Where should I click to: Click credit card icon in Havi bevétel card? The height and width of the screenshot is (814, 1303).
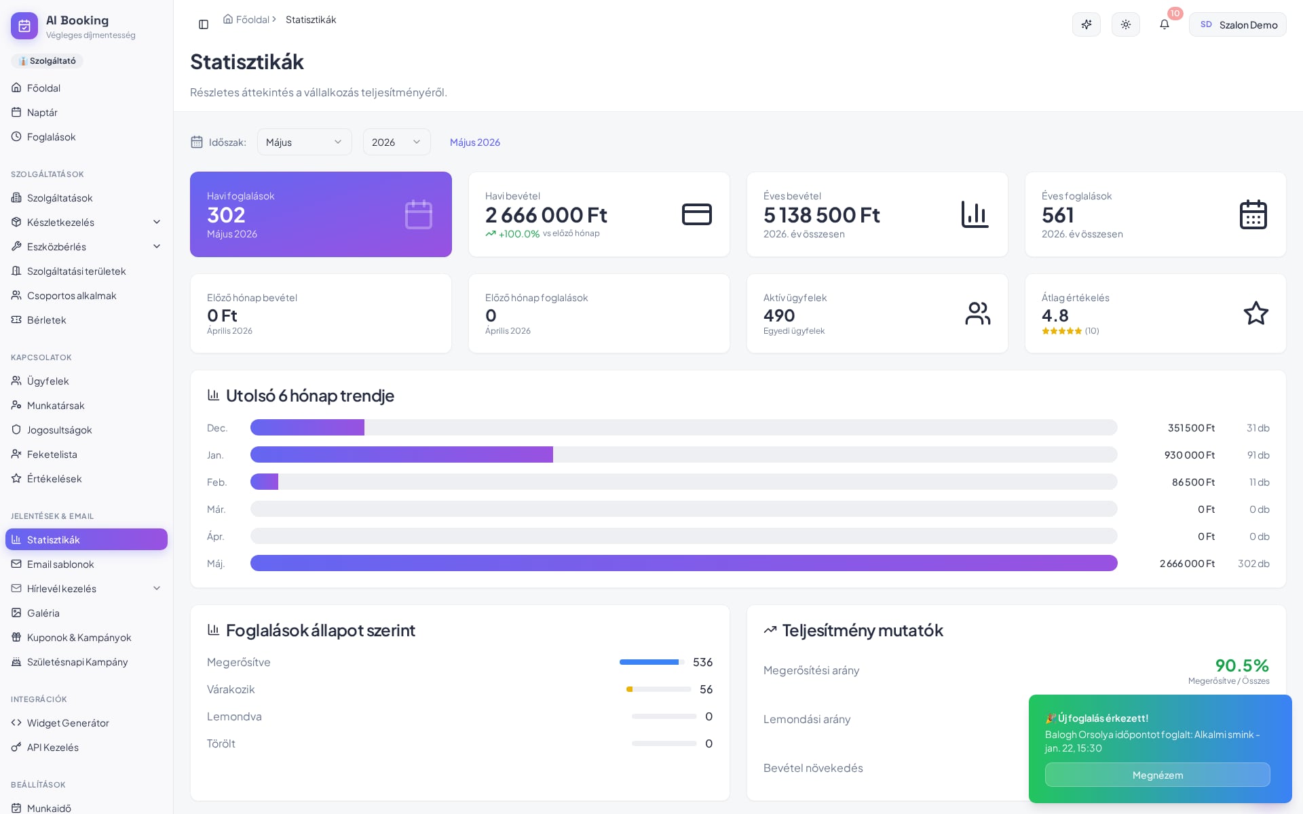[x=697, y=214]
